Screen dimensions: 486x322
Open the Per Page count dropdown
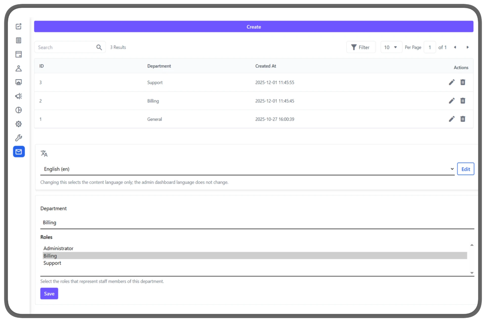click(x=391, y=47)
